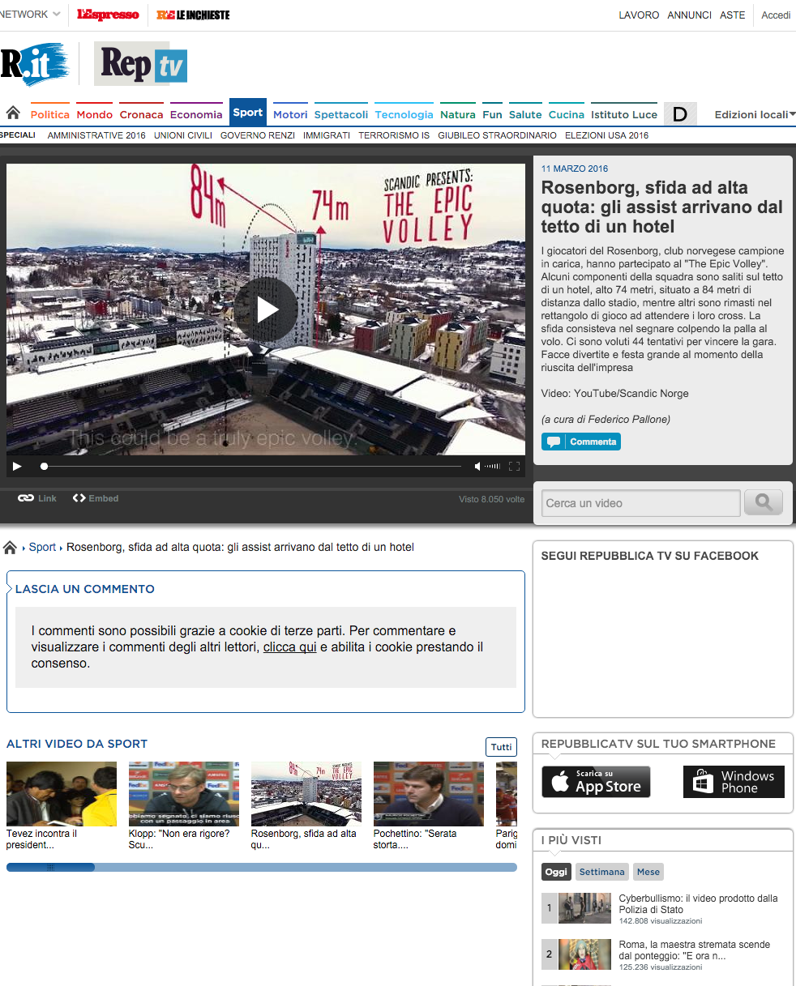Open Unioni Civili special
The image size is (796, 986).
[x=183, y=135]
